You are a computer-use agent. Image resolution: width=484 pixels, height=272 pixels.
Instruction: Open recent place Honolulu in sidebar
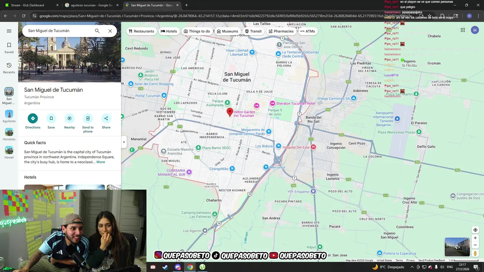point(9,134)
